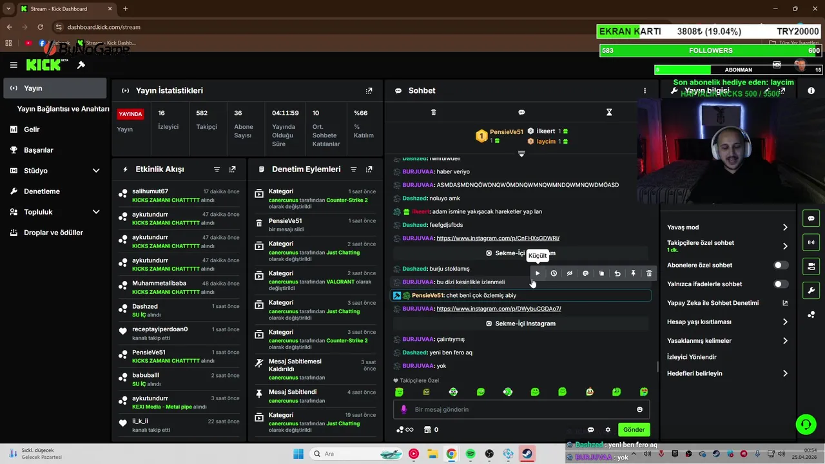
Task: Open Yasaklanmış kelimeler chevron
Action: pyautogui.click(x=785, y=341)
